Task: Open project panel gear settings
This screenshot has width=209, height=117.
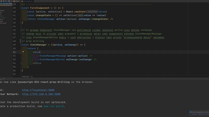Action: 9,1
